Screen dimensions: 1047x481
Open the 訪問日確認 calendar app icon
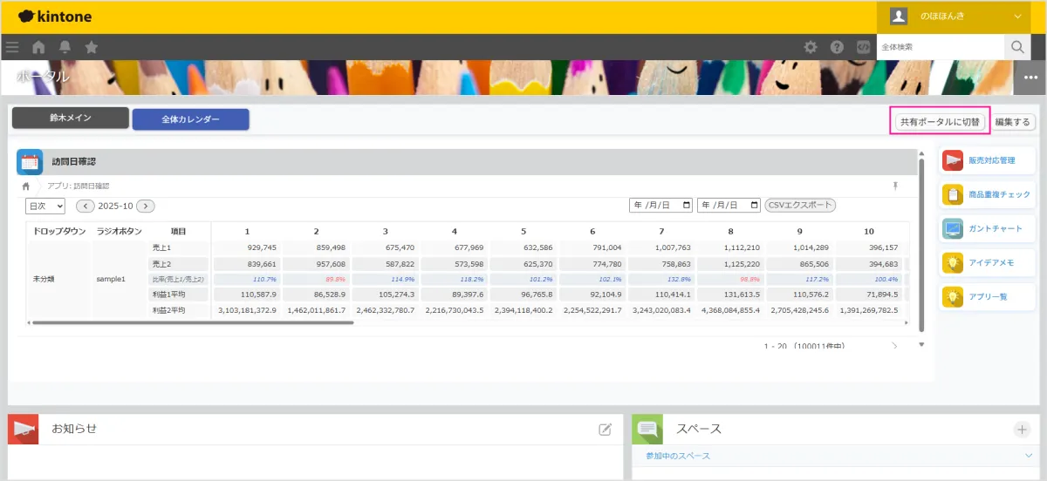pyautogui.click(x=30, y=162)
